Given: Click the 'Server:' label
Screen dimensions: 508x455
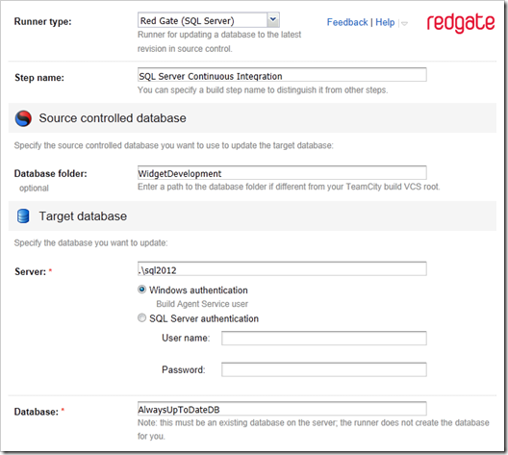Looking at the screenshot, I should click(31, 271).
